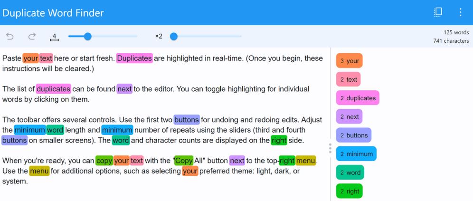Screen dimensions: 473x201
Task: Click highlighted 'Copy' in "Copy All" quote
Action: click(184, 161)
